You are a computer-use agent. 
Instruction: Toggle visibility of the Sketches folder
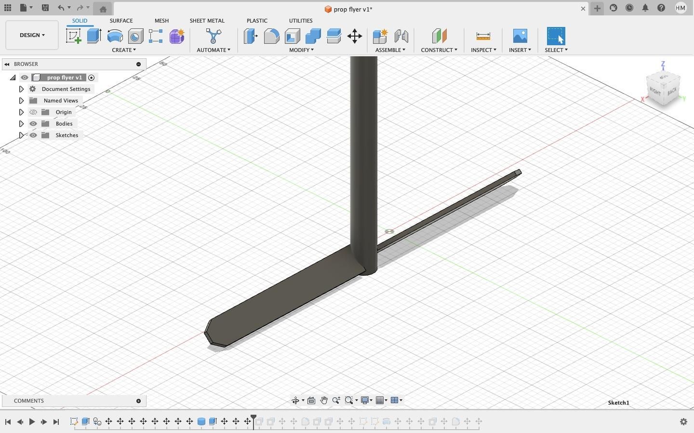(33, 135)
